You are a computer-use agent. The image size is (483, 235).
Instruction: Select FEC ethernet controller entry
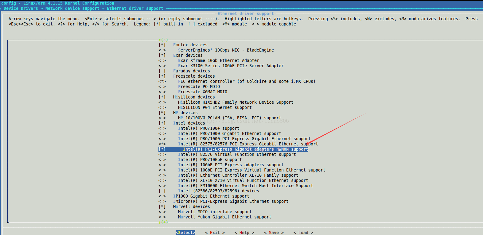pos(247,81)
